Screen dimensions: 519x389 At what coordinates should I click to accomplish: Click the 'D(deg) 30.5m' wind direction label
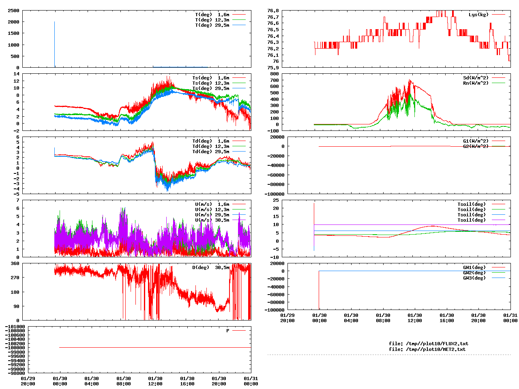[211, 267]
